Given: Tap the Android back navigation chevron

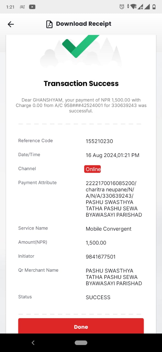Looking at the screenshot, I should pyautogui.click(x=33, y=343).
